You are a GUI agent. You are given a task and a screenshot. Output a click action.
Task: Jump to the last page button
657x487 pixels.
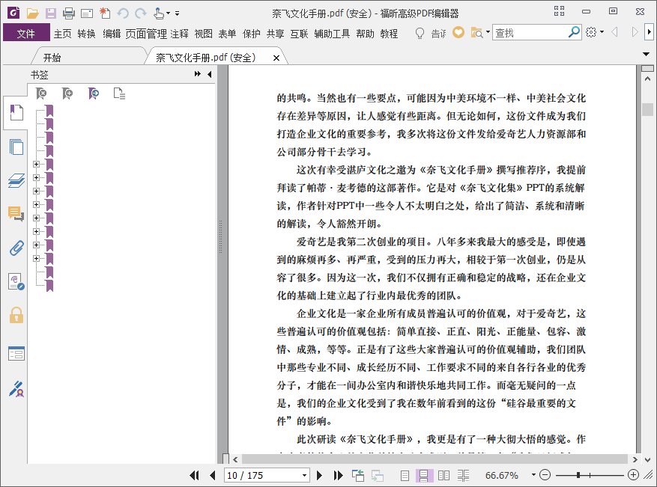[338, 475]
